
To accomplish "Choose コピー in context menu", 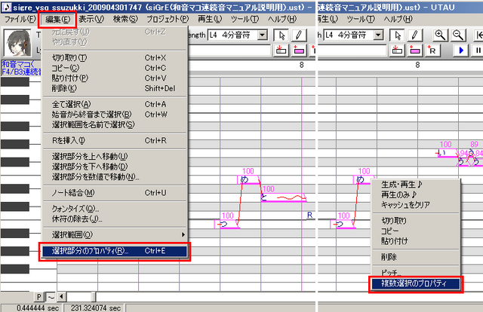I will point(416,231).
